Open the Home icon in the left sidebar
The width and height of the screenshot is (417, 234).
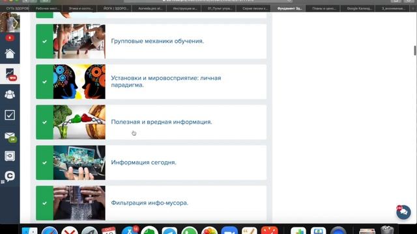10,54
